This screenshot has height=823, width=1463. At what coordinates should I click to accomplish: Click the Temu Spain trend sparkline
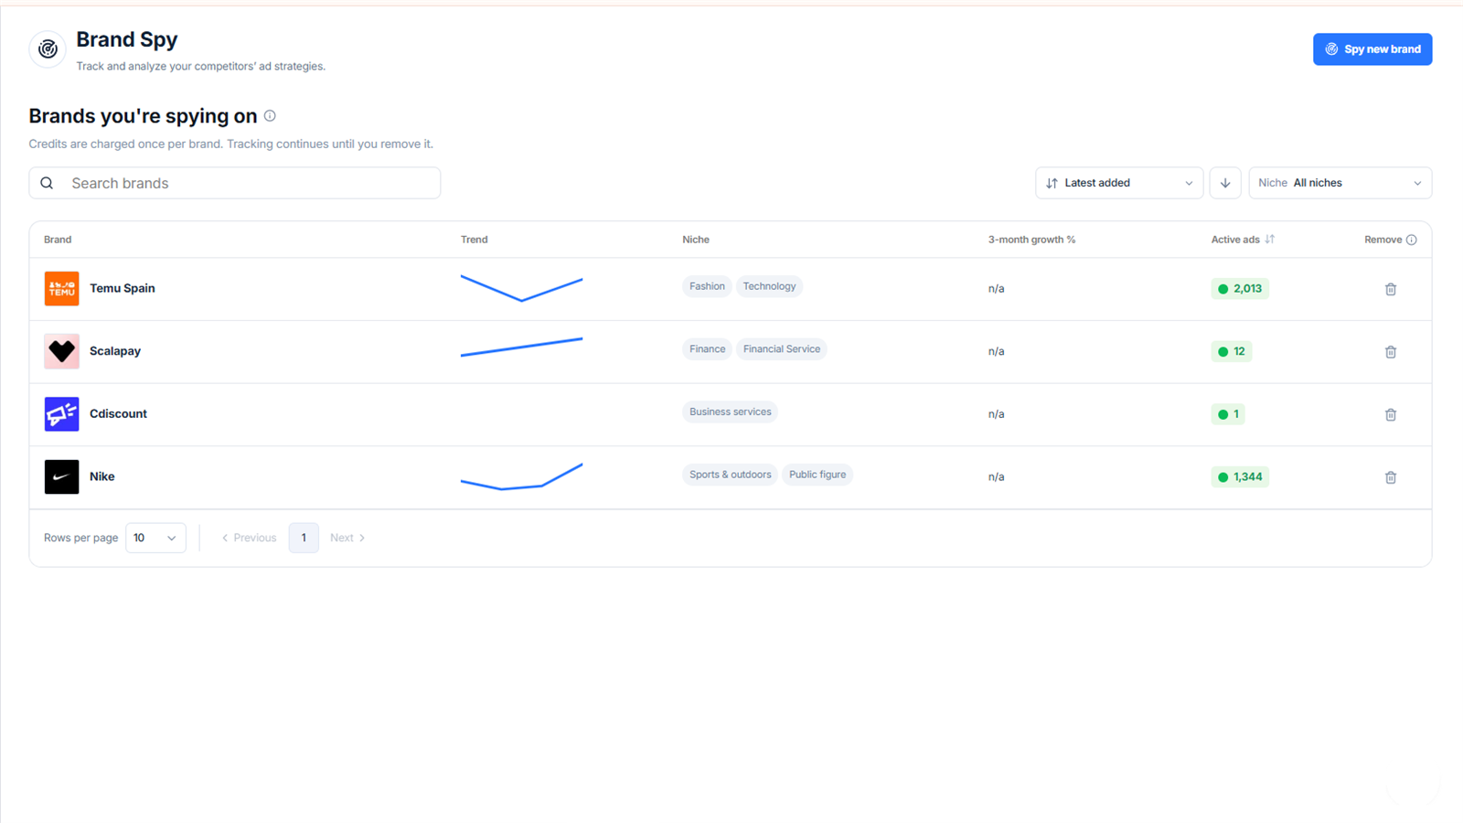point(521,289)
